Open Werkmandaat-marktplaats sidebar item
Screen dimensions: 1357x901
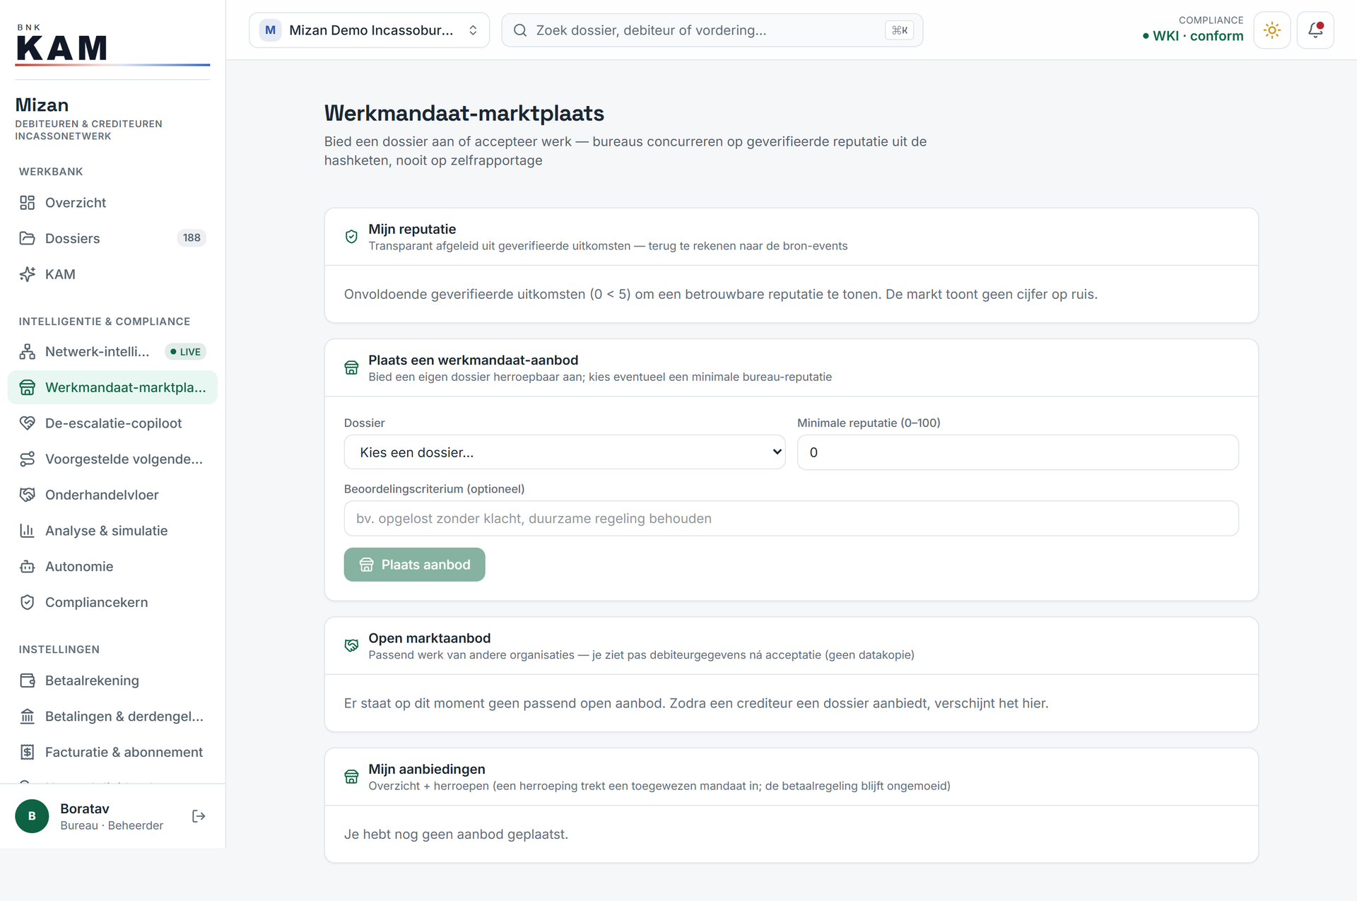[x=112, y=387]
